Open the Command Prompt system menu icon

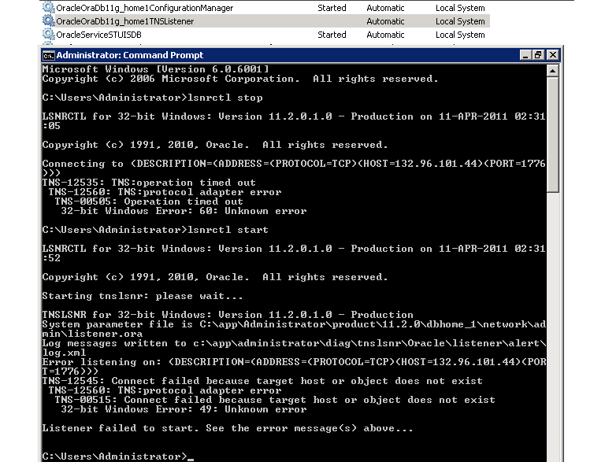point(49,55)
